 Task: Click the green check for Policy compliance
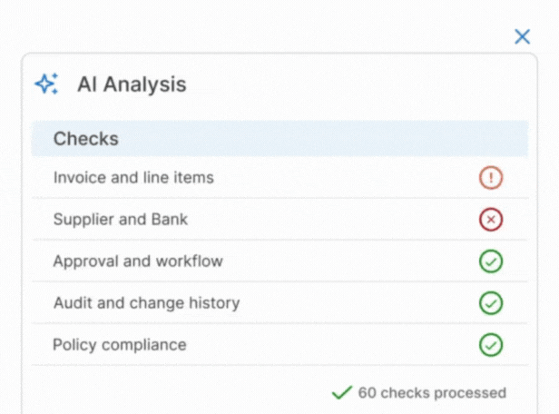[x=491, y=345]
